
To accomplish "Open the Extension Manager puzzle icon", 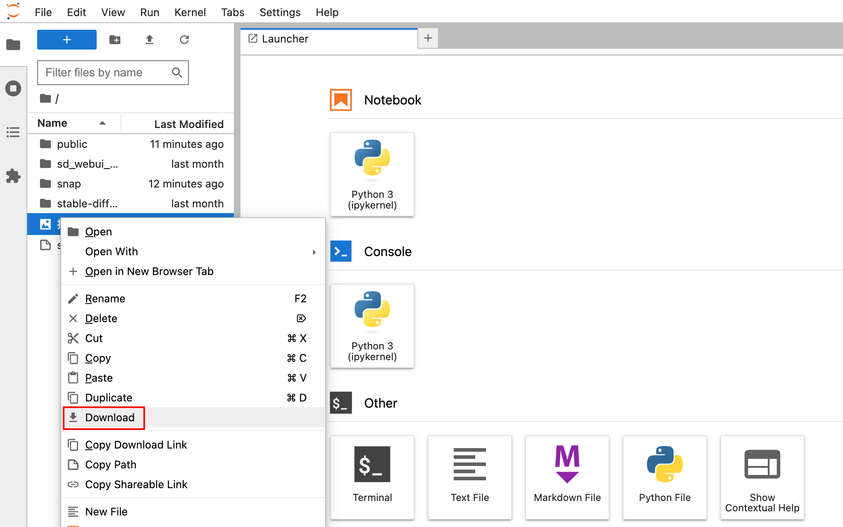I will click(x=13, y=176).
